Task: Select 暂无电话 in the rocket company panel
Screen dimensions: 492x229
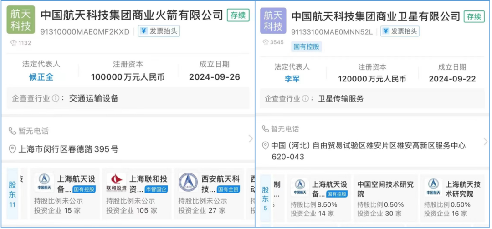Action: tap(33, 131)
